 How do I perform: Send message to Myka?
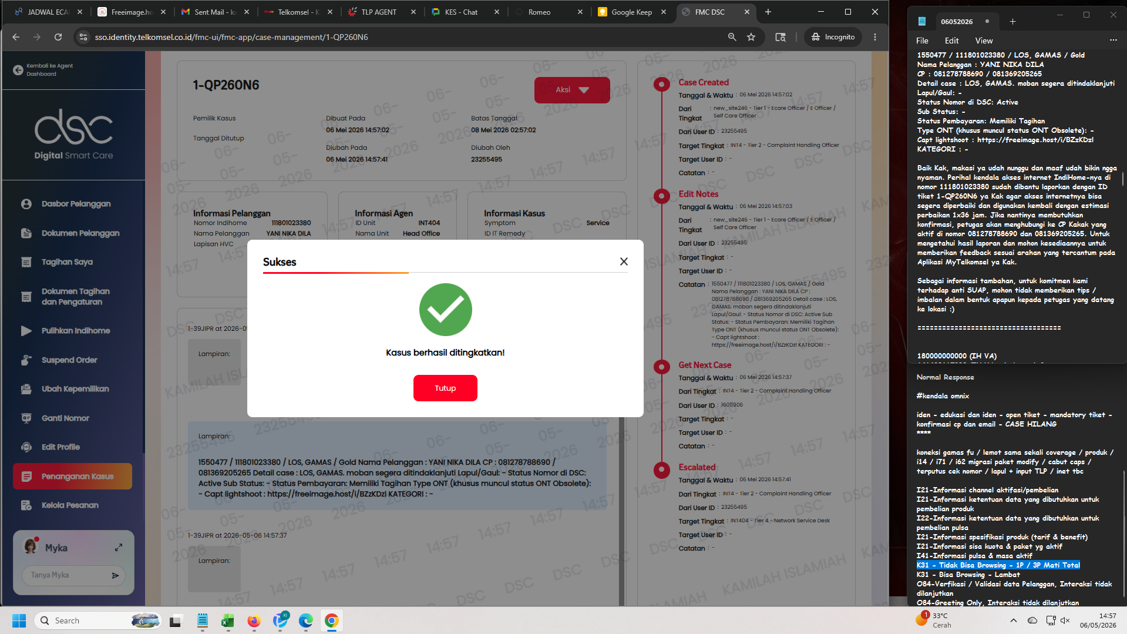115,575
